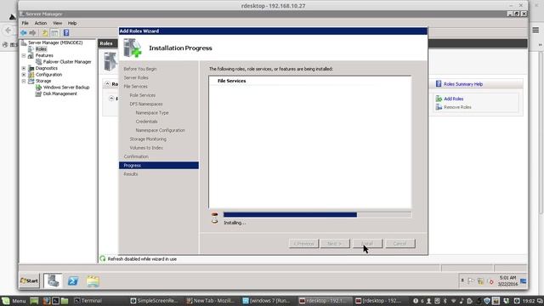Click the Roles Summary Help link
The height and width of the screenshot is (306, 544).
[463, 84]
